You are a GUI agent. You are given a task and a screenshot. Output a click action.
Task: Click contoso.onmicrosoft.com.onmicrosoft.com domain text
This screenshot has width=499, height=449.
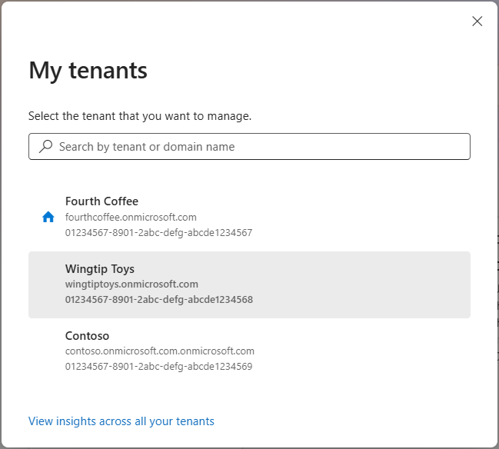point(160,351)
